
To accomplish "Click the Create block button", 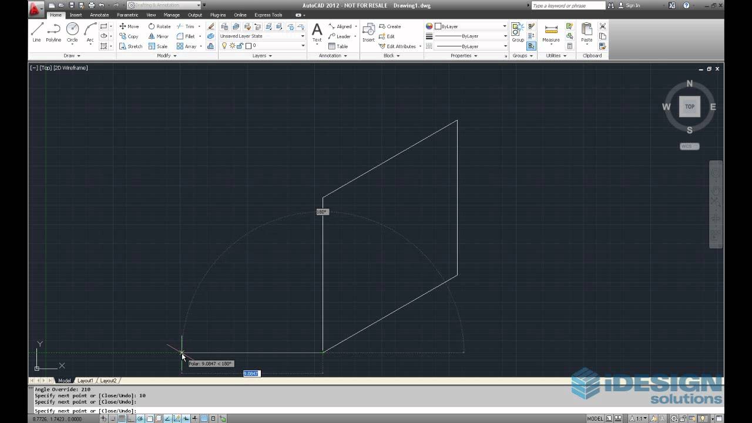I will point(390,26).
